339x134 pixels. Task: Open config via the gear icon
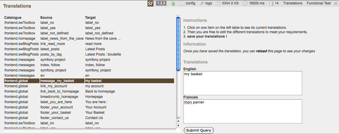coord(182,4)
